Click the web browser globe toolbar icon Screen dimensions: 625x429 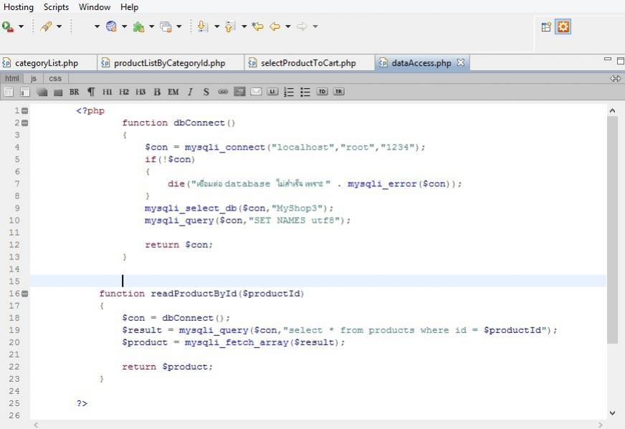tap(111, 26)
